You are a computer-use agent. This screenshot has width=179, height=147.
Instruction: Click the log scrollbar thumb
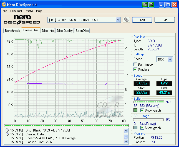tap(126, 137)
